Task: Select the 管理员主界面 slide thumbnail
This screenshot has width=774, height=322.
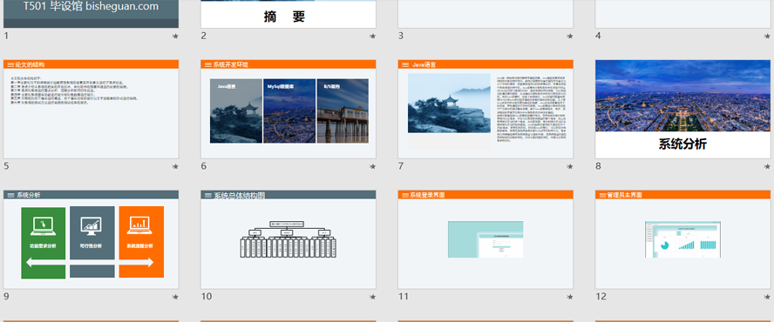Action: [x=683, y=239]
